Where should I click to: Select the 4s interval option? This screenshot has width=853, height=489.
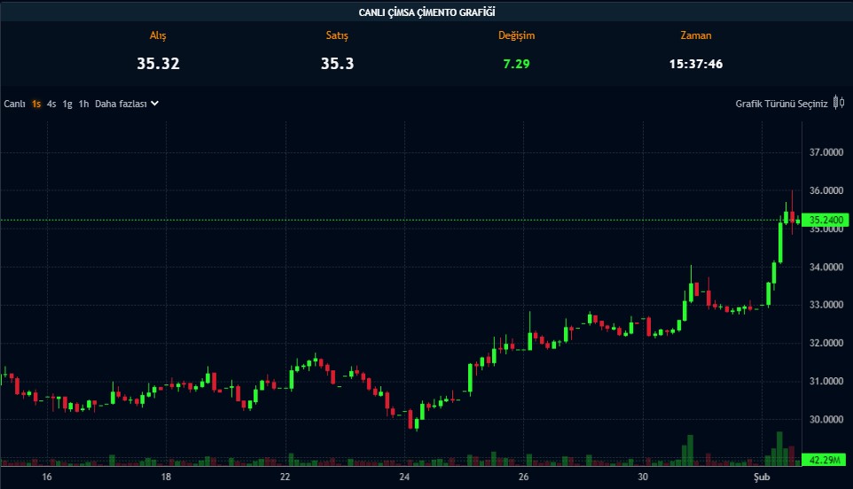click(51, 104)
